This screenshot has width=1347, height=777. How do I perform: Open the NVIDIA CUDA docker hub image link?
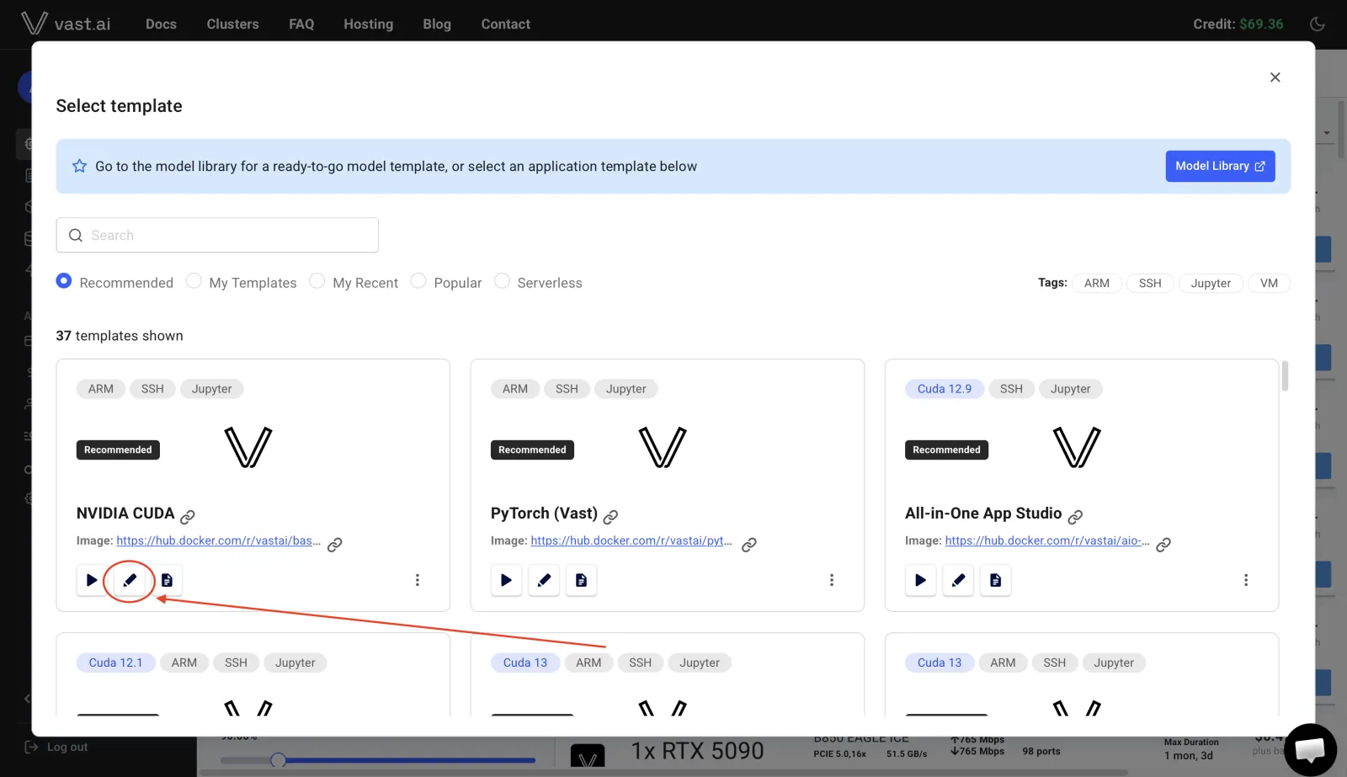(218, 540)
